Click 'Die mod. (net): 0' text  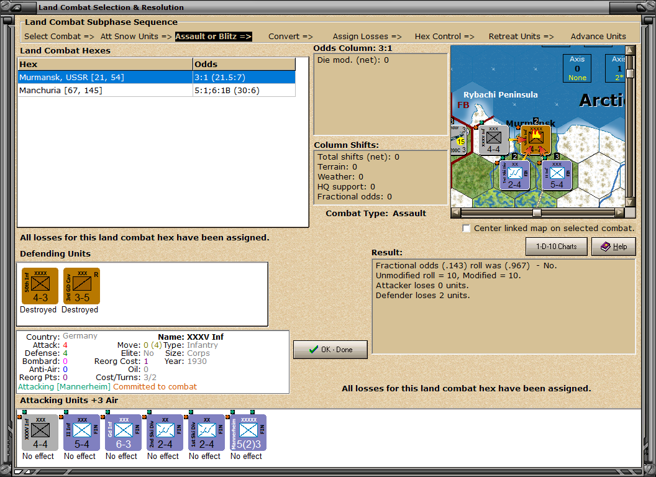pyautogui.click(x=353, y=60)
